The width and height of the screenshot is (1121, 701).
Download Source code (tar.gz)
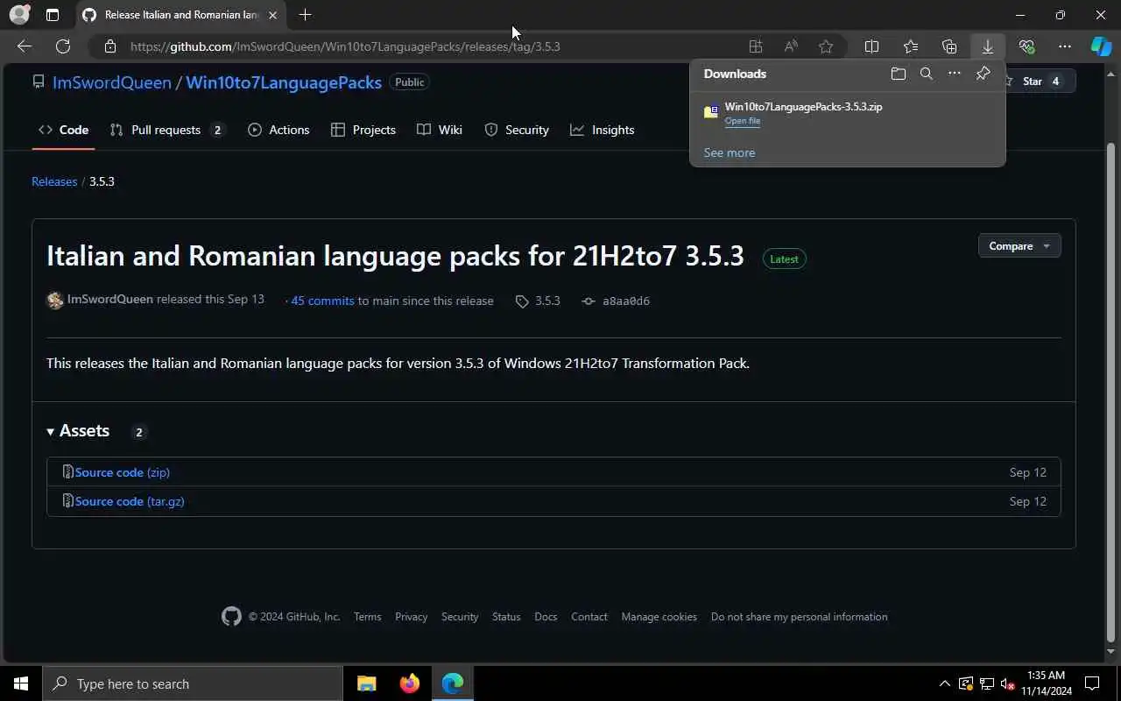[130, 501]
